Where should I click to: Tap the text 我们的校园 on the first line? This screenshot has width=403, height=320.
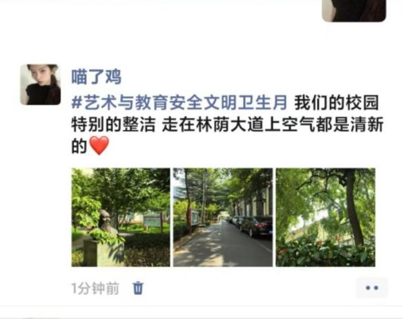point(337,102)
